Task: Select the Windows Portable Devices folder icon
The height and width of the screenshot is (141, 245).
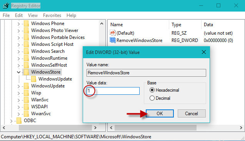Action: coord(26,37)
